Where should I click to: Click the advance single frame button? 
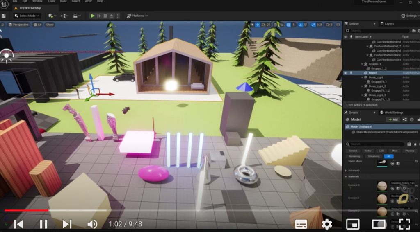pyautogui.click(x=99, y=16)
